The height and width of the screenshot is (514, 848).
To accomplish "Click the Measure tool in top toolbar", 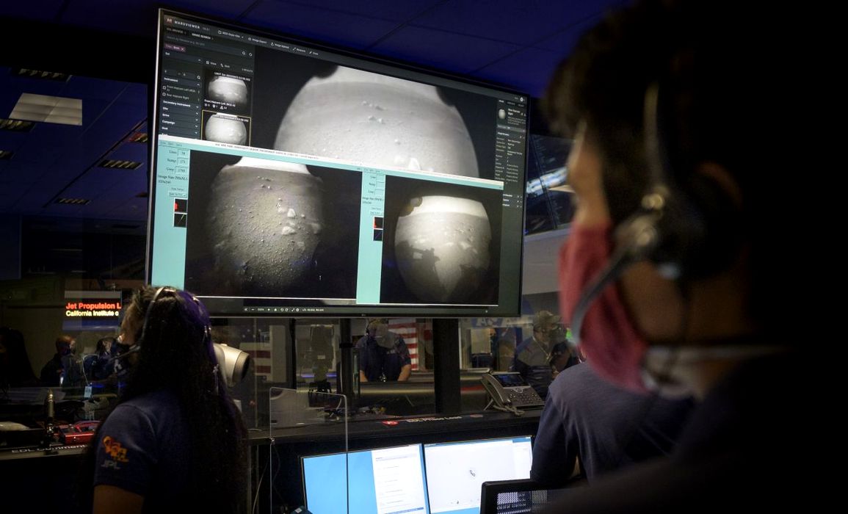I will pos(298,48).
